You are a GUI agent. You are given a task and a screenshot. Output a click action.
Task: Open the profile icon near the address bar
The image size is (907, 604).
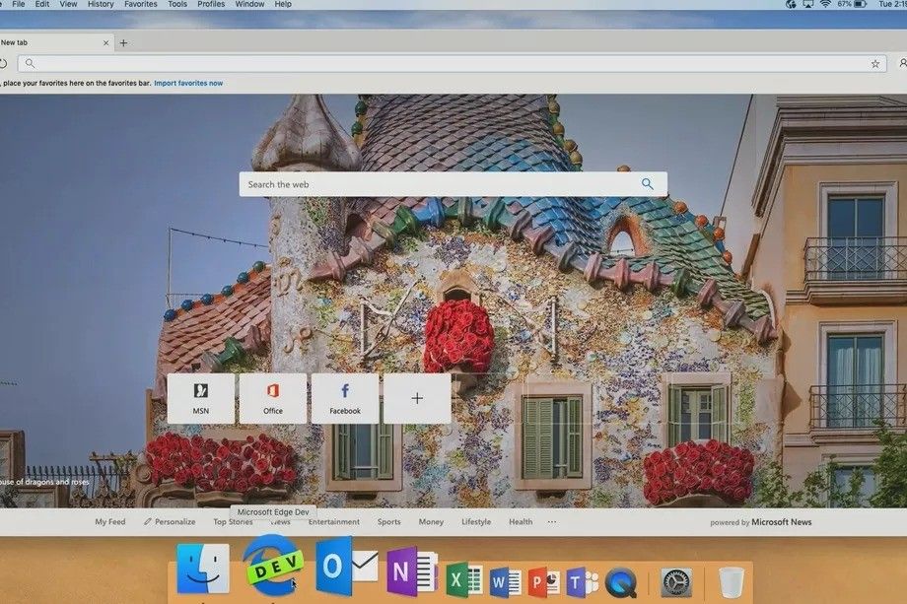[x=903, y=63]
